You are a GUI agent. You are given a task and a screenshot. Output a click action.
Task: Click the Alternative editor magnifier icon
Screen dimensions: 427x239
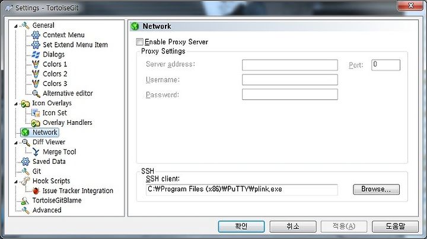pyautogui.click(x=36, y=93)
